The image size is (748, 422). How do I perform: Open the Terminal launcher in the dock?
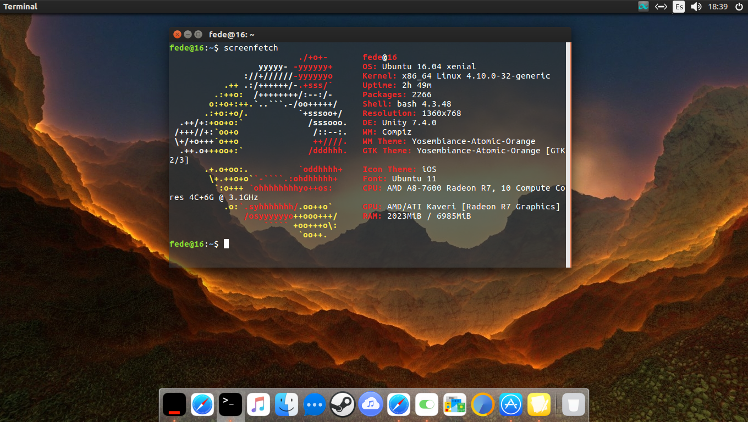tap(230, 404)
